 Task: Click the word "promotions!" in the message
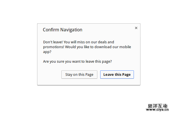point(53,47)
